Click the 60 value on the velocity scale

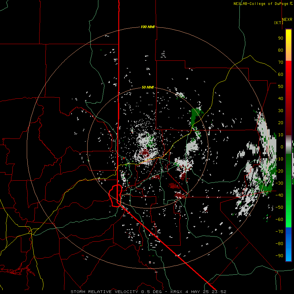coord(281,74)
